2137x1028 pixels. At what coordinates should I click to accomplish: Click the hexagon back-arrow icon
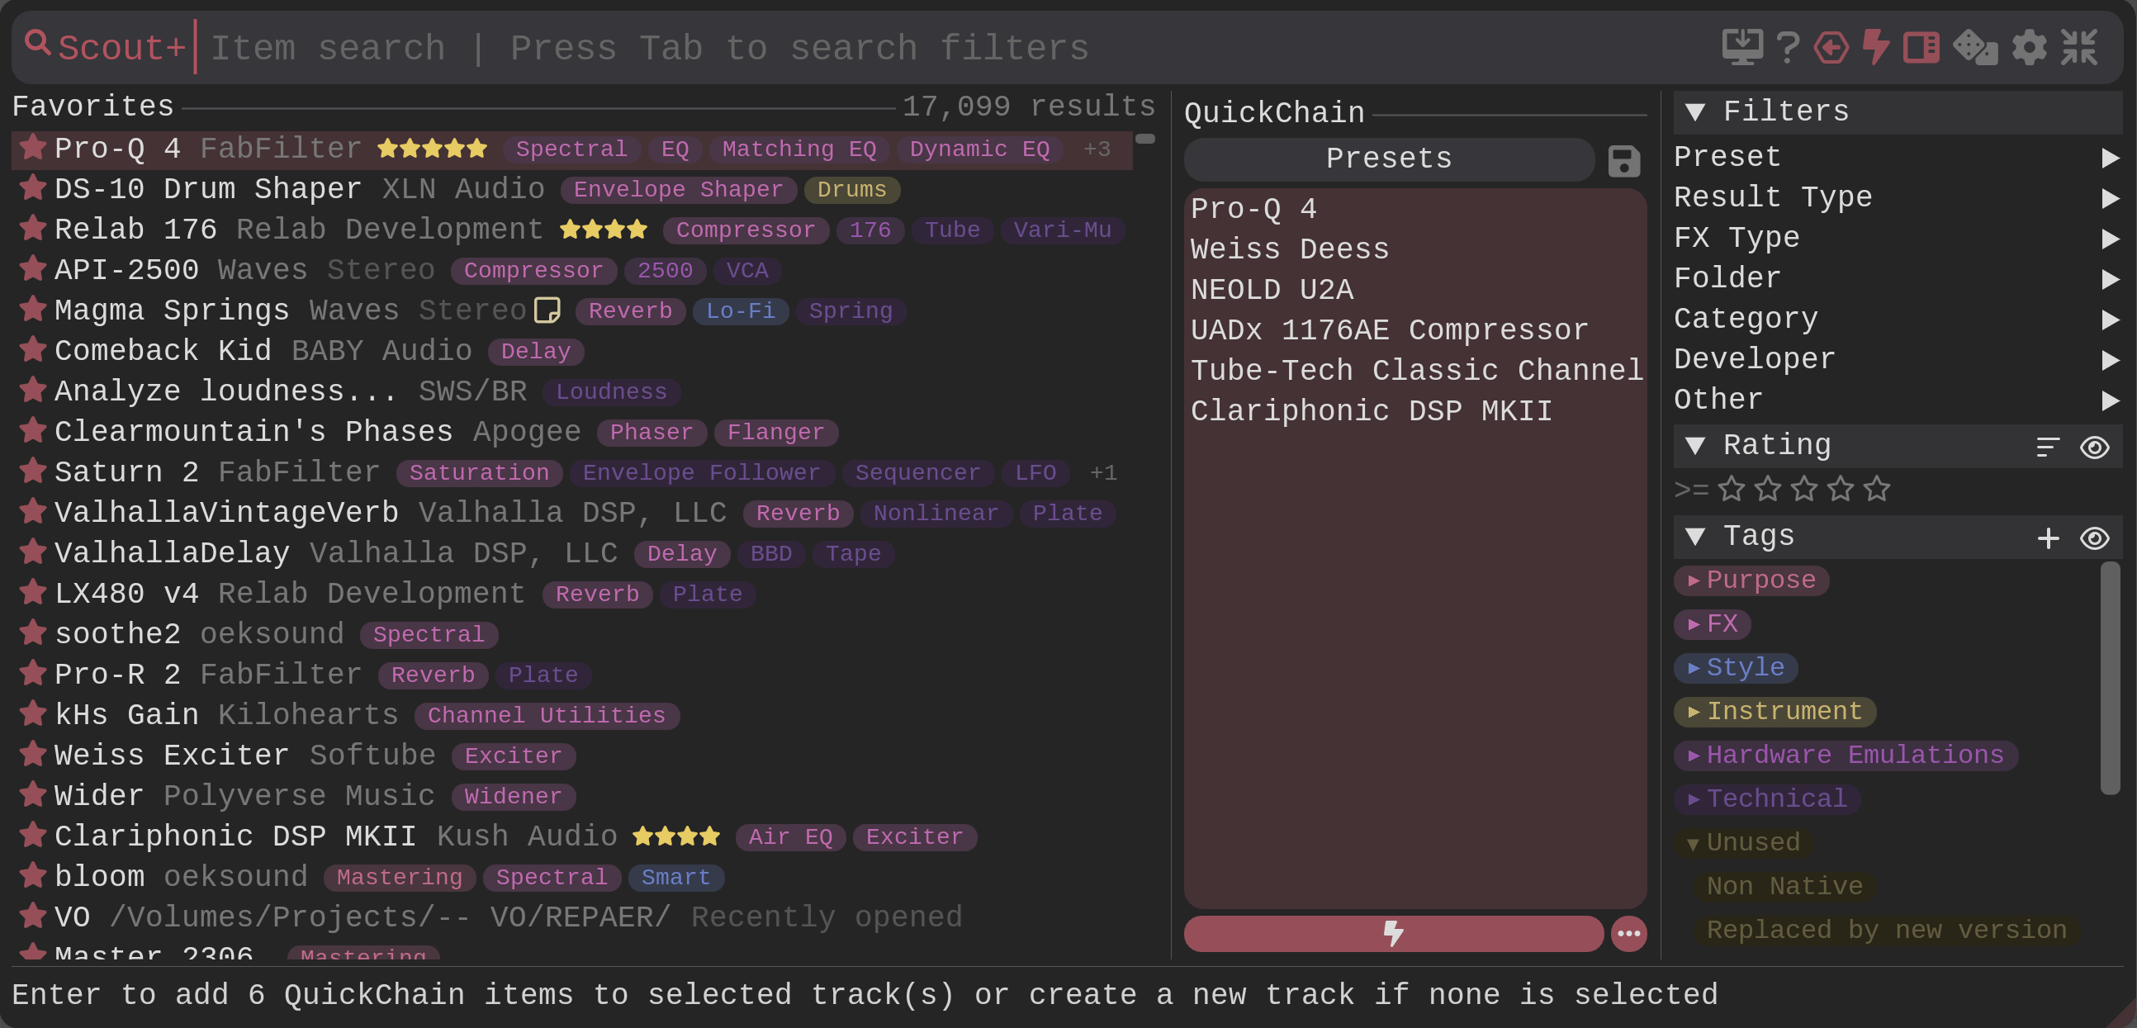tap(1831, 47)
